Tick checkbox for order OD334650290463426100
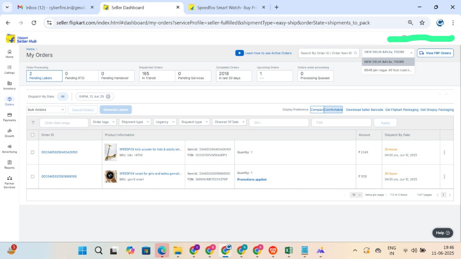Viewport: 461px width, 259px height. click(x=32, y=152)
